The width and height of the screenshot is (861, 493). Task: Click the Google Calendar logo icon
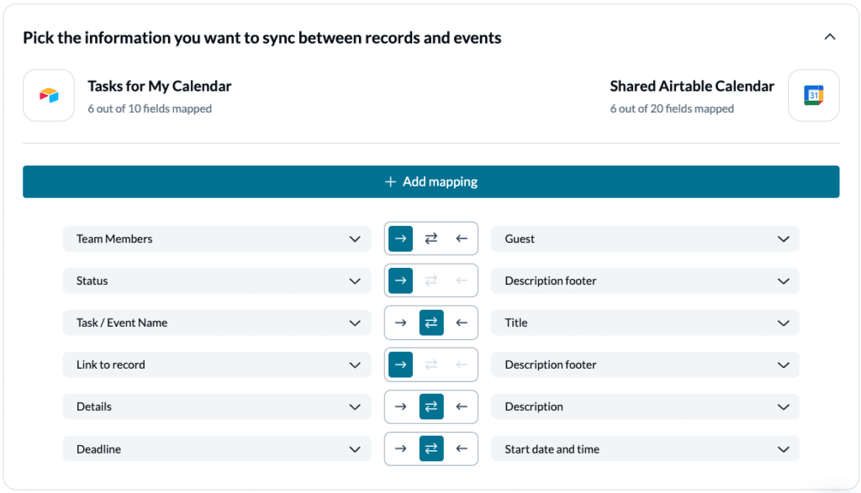(813, 96)
